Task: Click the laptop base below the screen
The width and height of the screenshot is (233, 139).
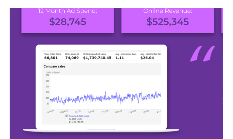Action: (101, 130)
